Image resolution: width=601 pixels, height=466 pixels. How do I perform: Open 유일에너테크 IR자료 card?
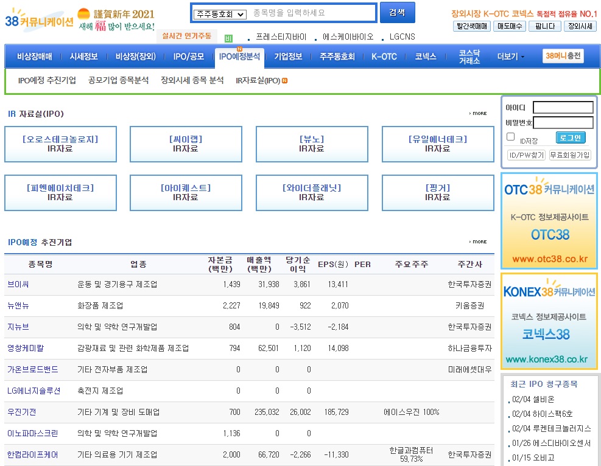[x=438, y=144]
